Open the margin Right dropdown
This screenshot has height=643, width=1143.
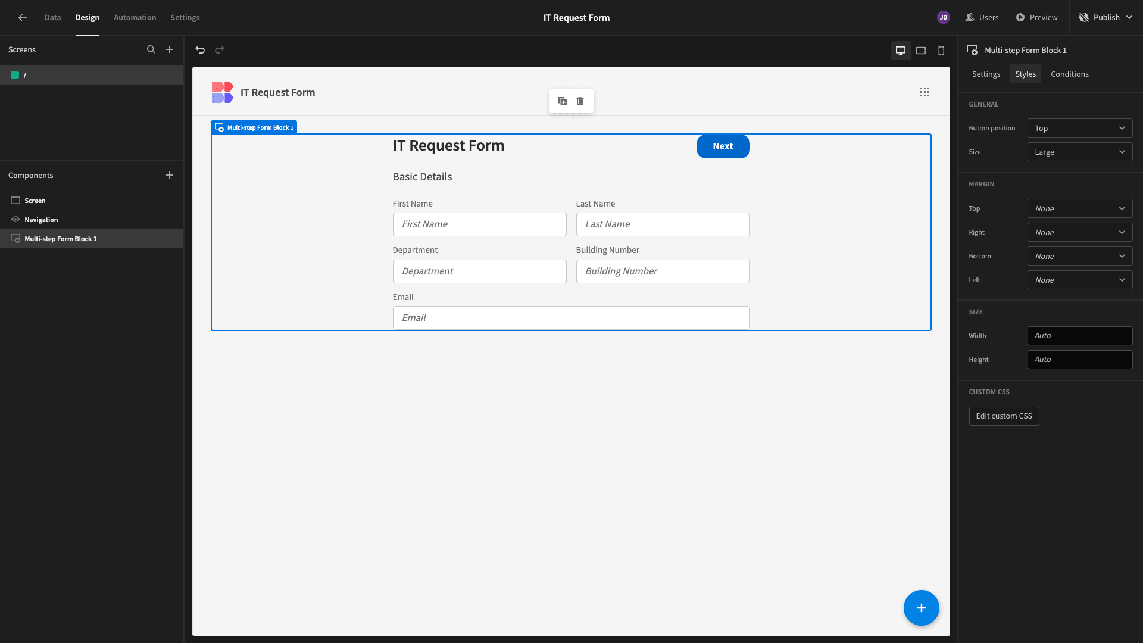coord(1080,233)
